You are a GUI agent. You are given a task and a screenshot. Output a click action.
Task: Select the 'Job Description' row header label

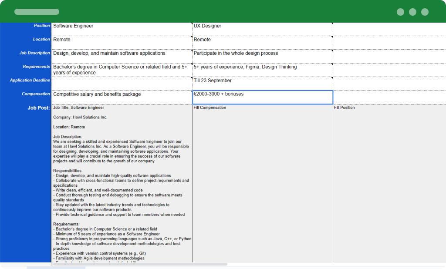34,53
